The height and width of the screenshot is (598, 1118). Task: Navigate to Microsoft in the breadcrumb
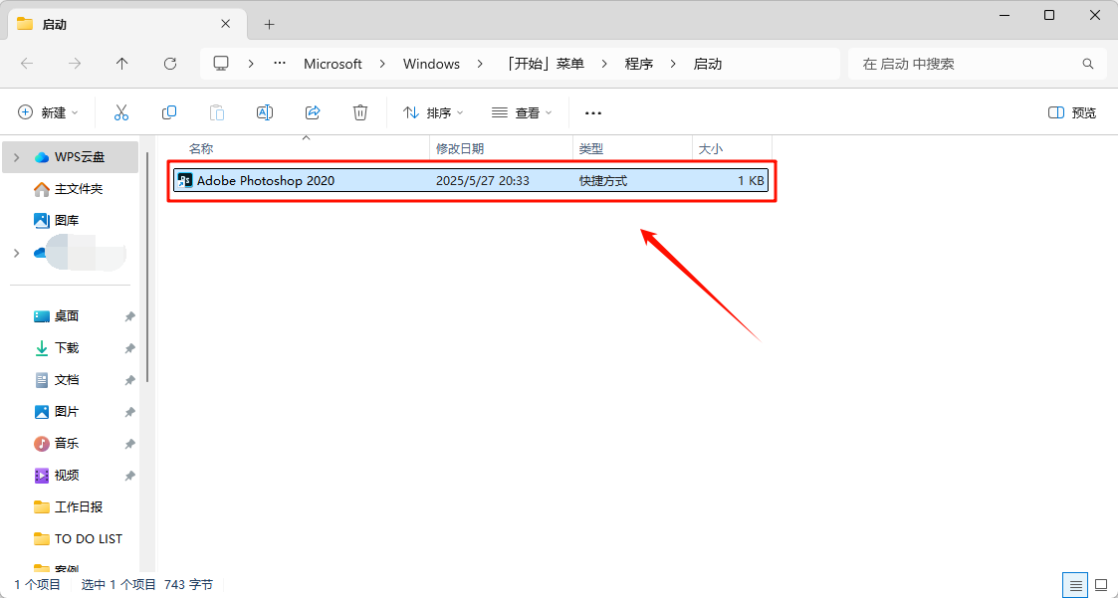[333, 64]
